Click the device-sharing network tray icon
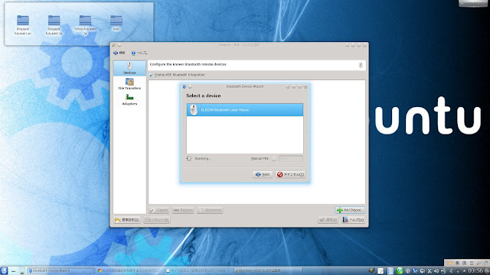 pyautogui.click(x=443, y=271)
